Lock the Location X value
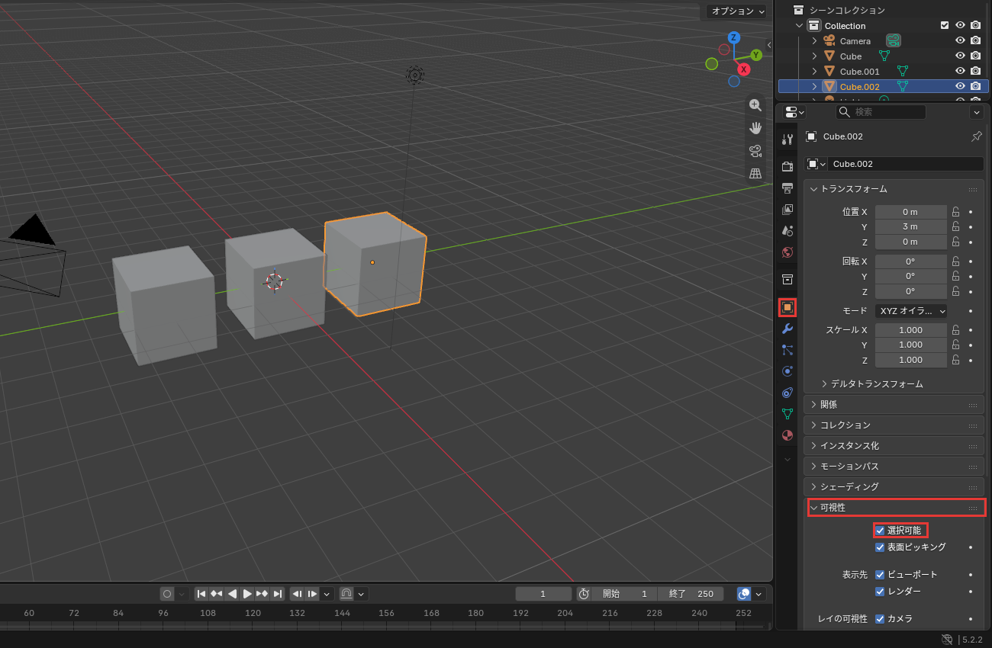Viewport: 992px width, 648px height. click(955, 212)
